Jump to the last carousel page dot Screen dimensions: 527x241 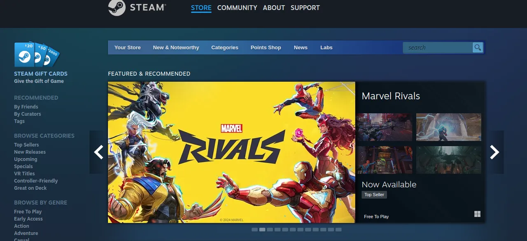click(x=338, y=230)
